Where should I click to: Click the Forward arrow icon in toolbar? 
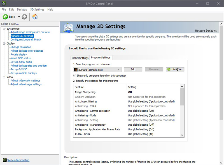24,17
